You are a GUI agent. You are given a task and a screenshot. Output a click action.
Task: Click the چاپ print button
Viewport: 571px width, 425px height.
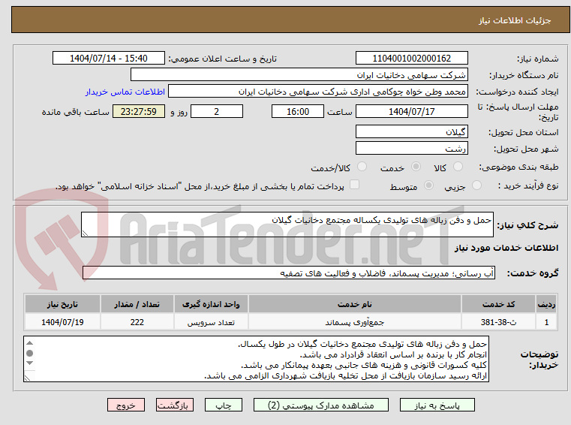point(224,405)
